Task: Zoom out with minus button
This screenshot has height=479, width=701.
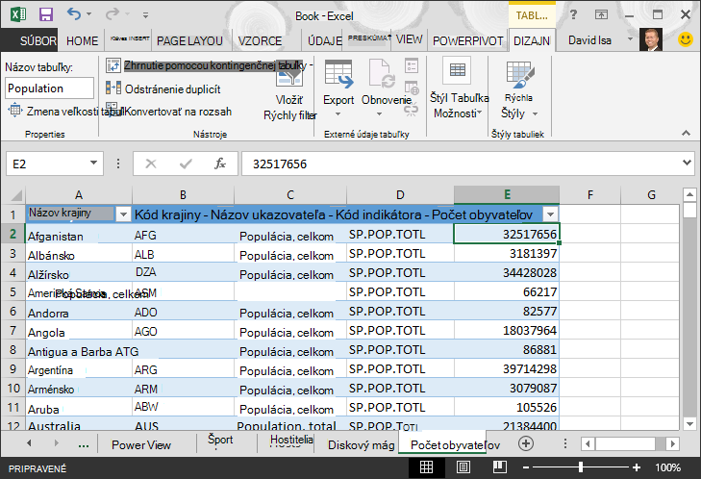Action: click(x=526, y=467)
